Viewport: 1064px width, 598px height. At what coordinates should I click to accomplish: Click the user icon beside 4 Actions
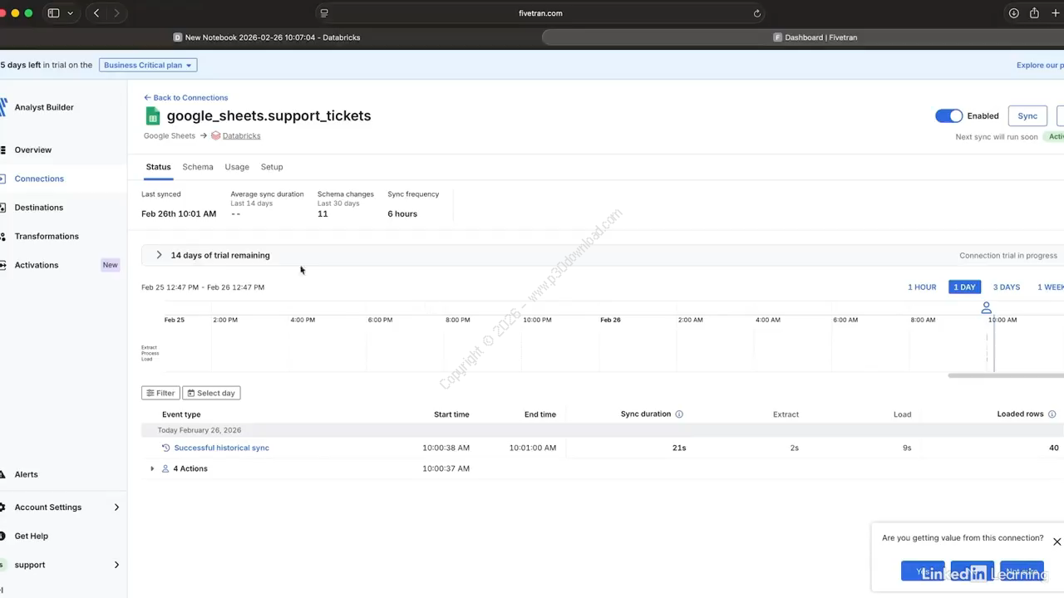click(x=165, y=468)
